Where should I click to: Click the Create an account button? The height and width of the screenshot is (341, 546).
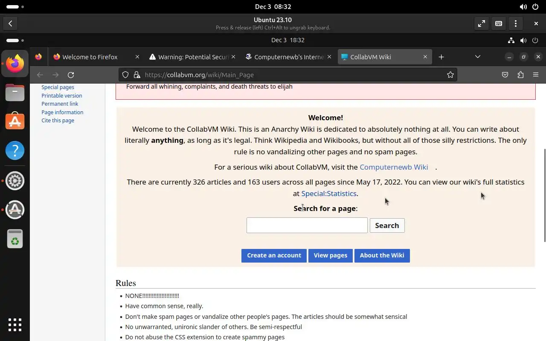pyautogui.click(x=274, y=255)
